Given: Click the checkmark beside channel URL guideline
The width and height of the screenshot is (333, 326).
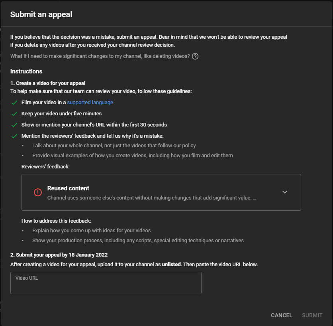Looking at the screenshot, I should click(x=14, y=125).
